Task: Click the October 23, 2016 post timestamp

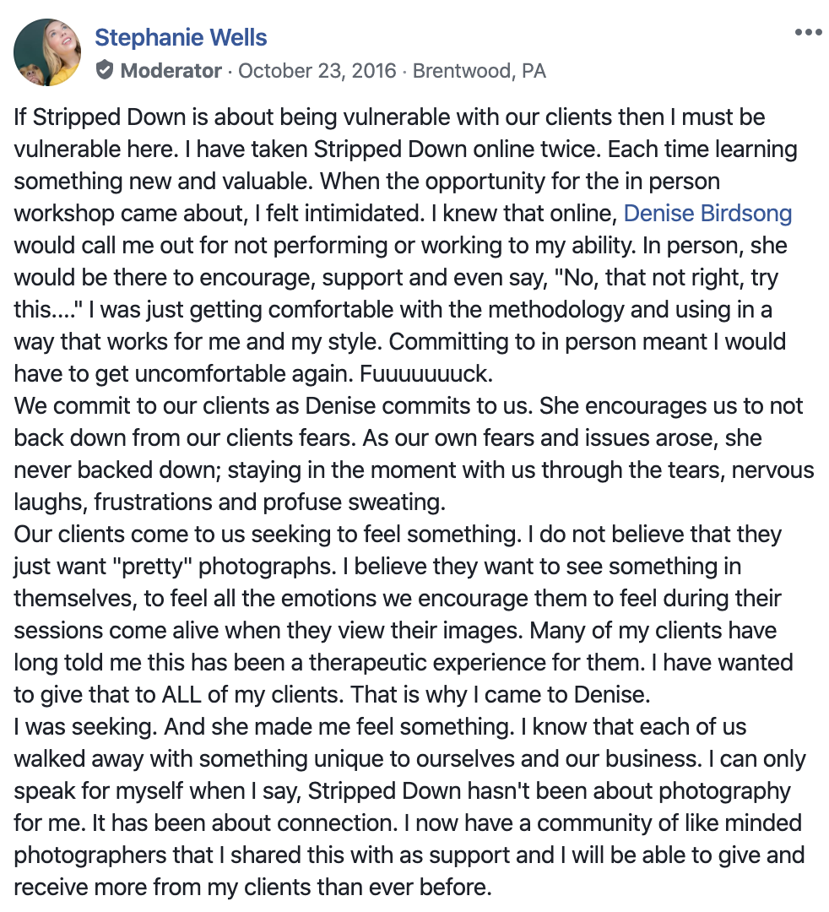Action: 317,71
